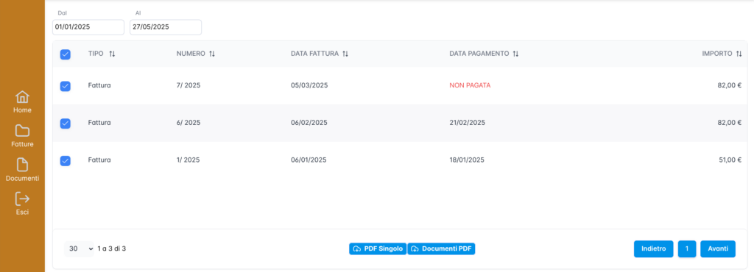Viewport: 754px width, 272px height.
Task: Open the Documenti page icon
Action: [22, 165]
